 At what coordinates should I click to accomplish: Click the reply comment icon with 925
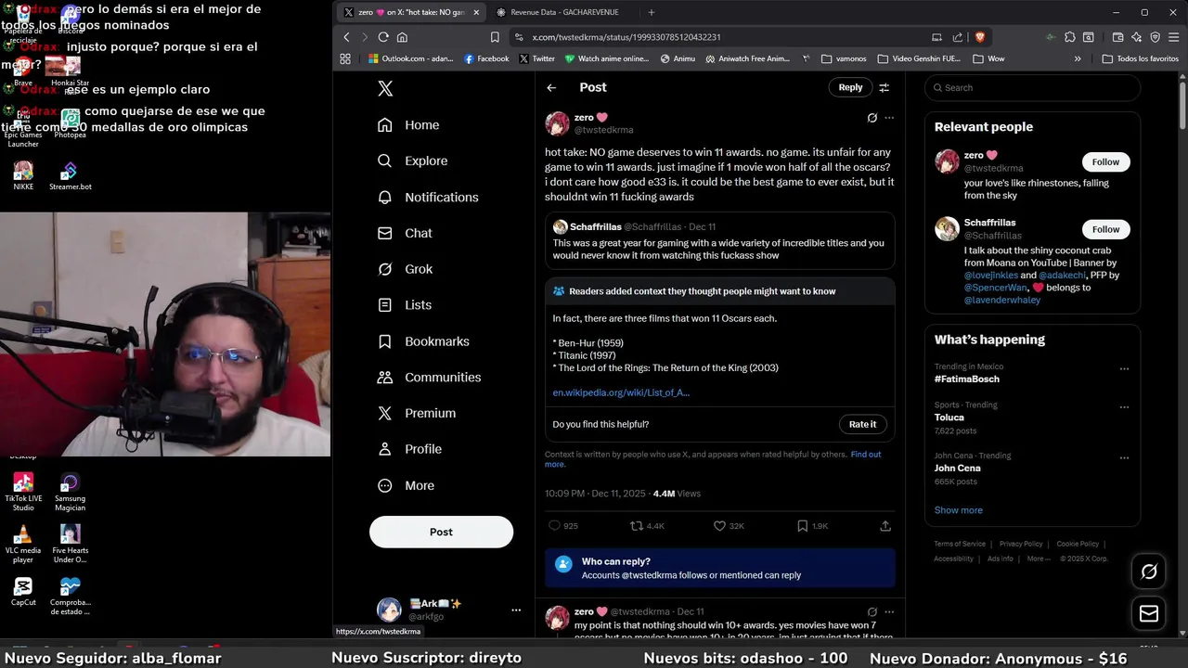pyautogui.click(x=555, y=525)
